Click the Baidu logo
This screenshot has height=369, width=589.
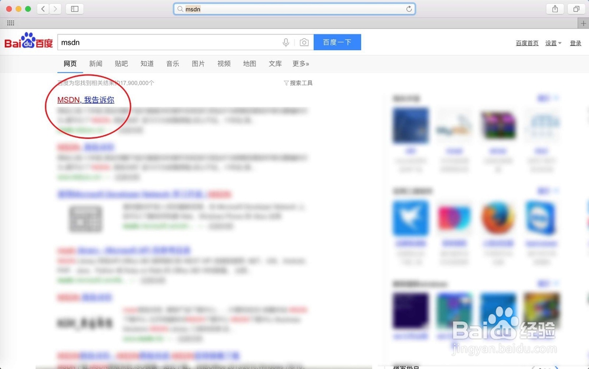click(28, 41)
